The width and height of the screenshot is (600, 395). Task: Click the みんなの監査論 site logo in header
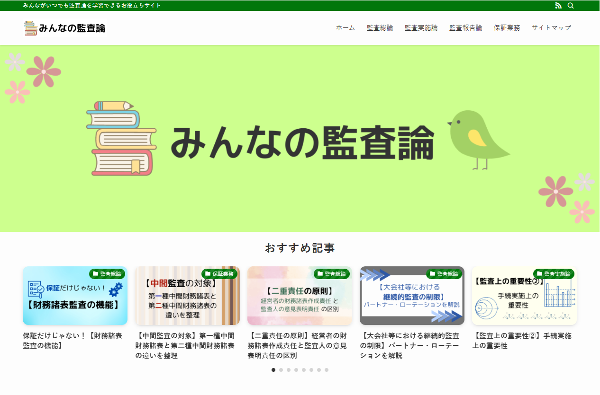click(65, 28)
